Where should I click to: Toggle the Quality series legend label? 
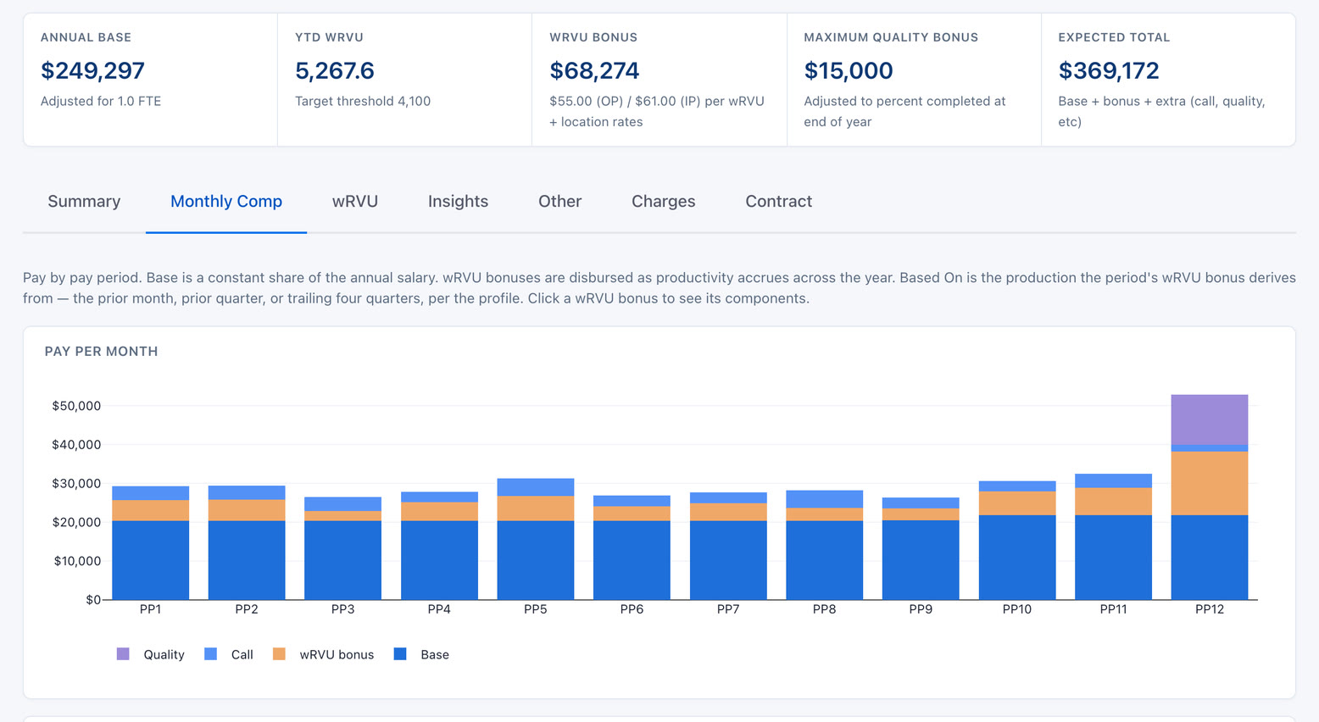click(164, 655)
